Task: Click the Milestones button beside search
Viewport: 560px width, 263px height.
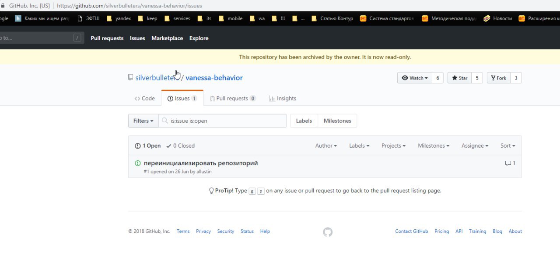Action: [x=337, y=121]
